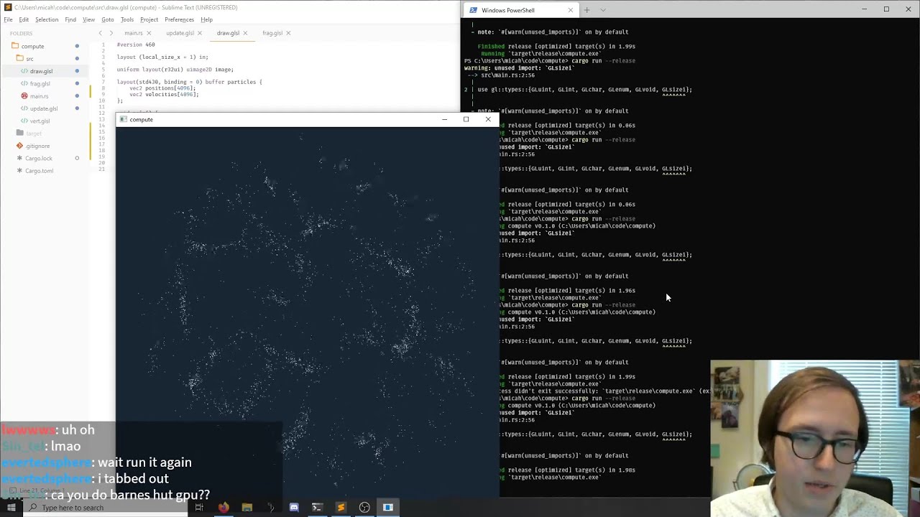Open .gitignore from the sidebar
This screenshot has width=920, height=517.
coord(37,146)
